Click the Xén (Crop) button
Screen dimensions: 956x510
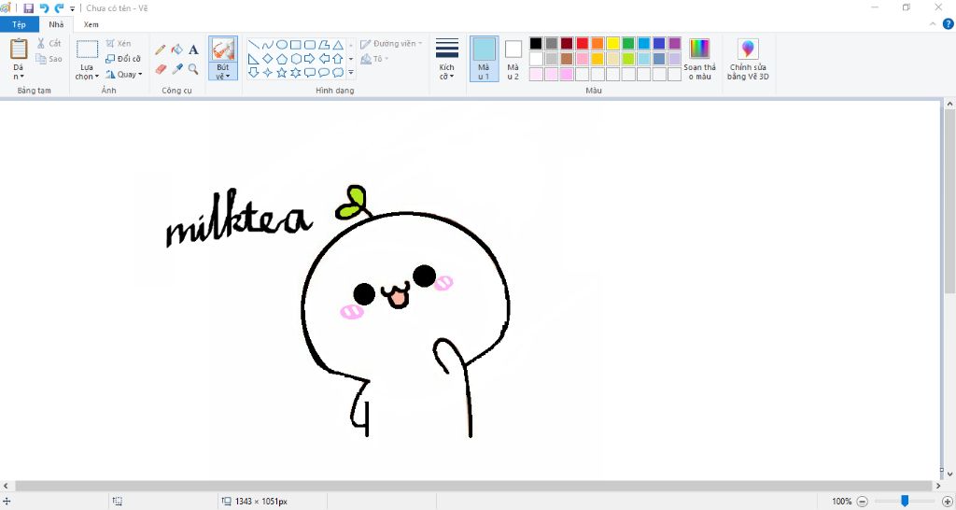[x=119, y=43]
